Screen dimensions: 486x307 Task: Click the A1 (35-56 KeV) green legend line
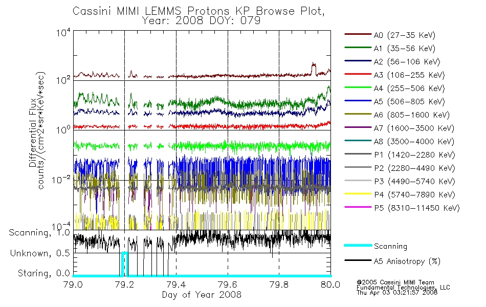pyautogui.click(x=358, y=48)
